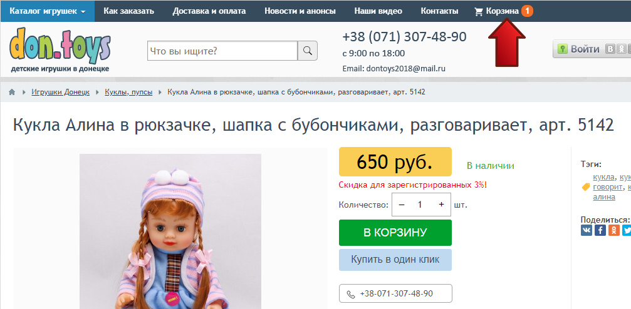The width and height of the screenshot is (631, 309).
Task: Open the home icon in breadcrumbs
Action: pyautogui.click(x=12, y=92)
